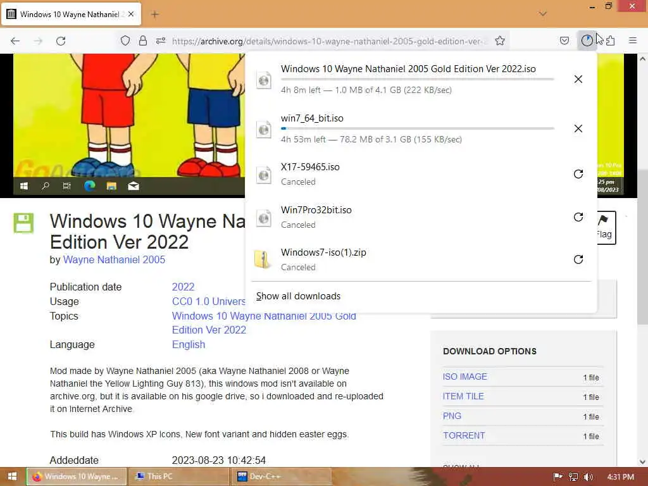Viewport: 648px width, 486px height.
Task: Open the Action Center flag tray icon
Action: click(558, 477)
